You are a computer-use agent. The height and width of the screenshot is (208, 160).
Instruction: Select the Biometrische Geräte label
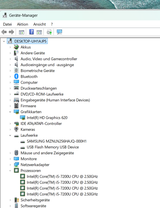pyautogui.click(x=38, y=71)
